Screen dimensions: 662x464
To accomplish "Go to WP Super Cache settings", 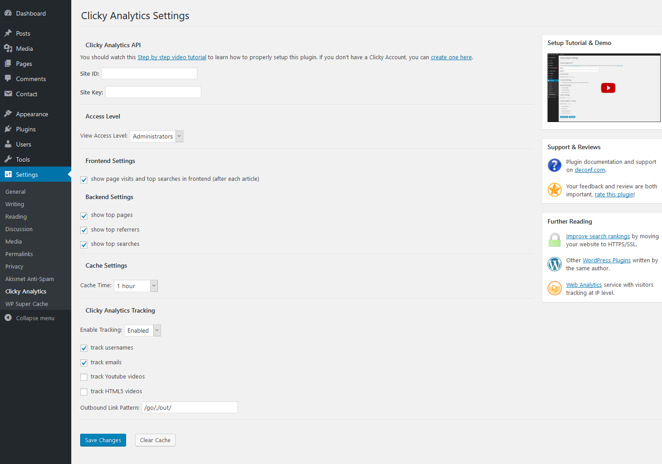I will click(27, 304).
